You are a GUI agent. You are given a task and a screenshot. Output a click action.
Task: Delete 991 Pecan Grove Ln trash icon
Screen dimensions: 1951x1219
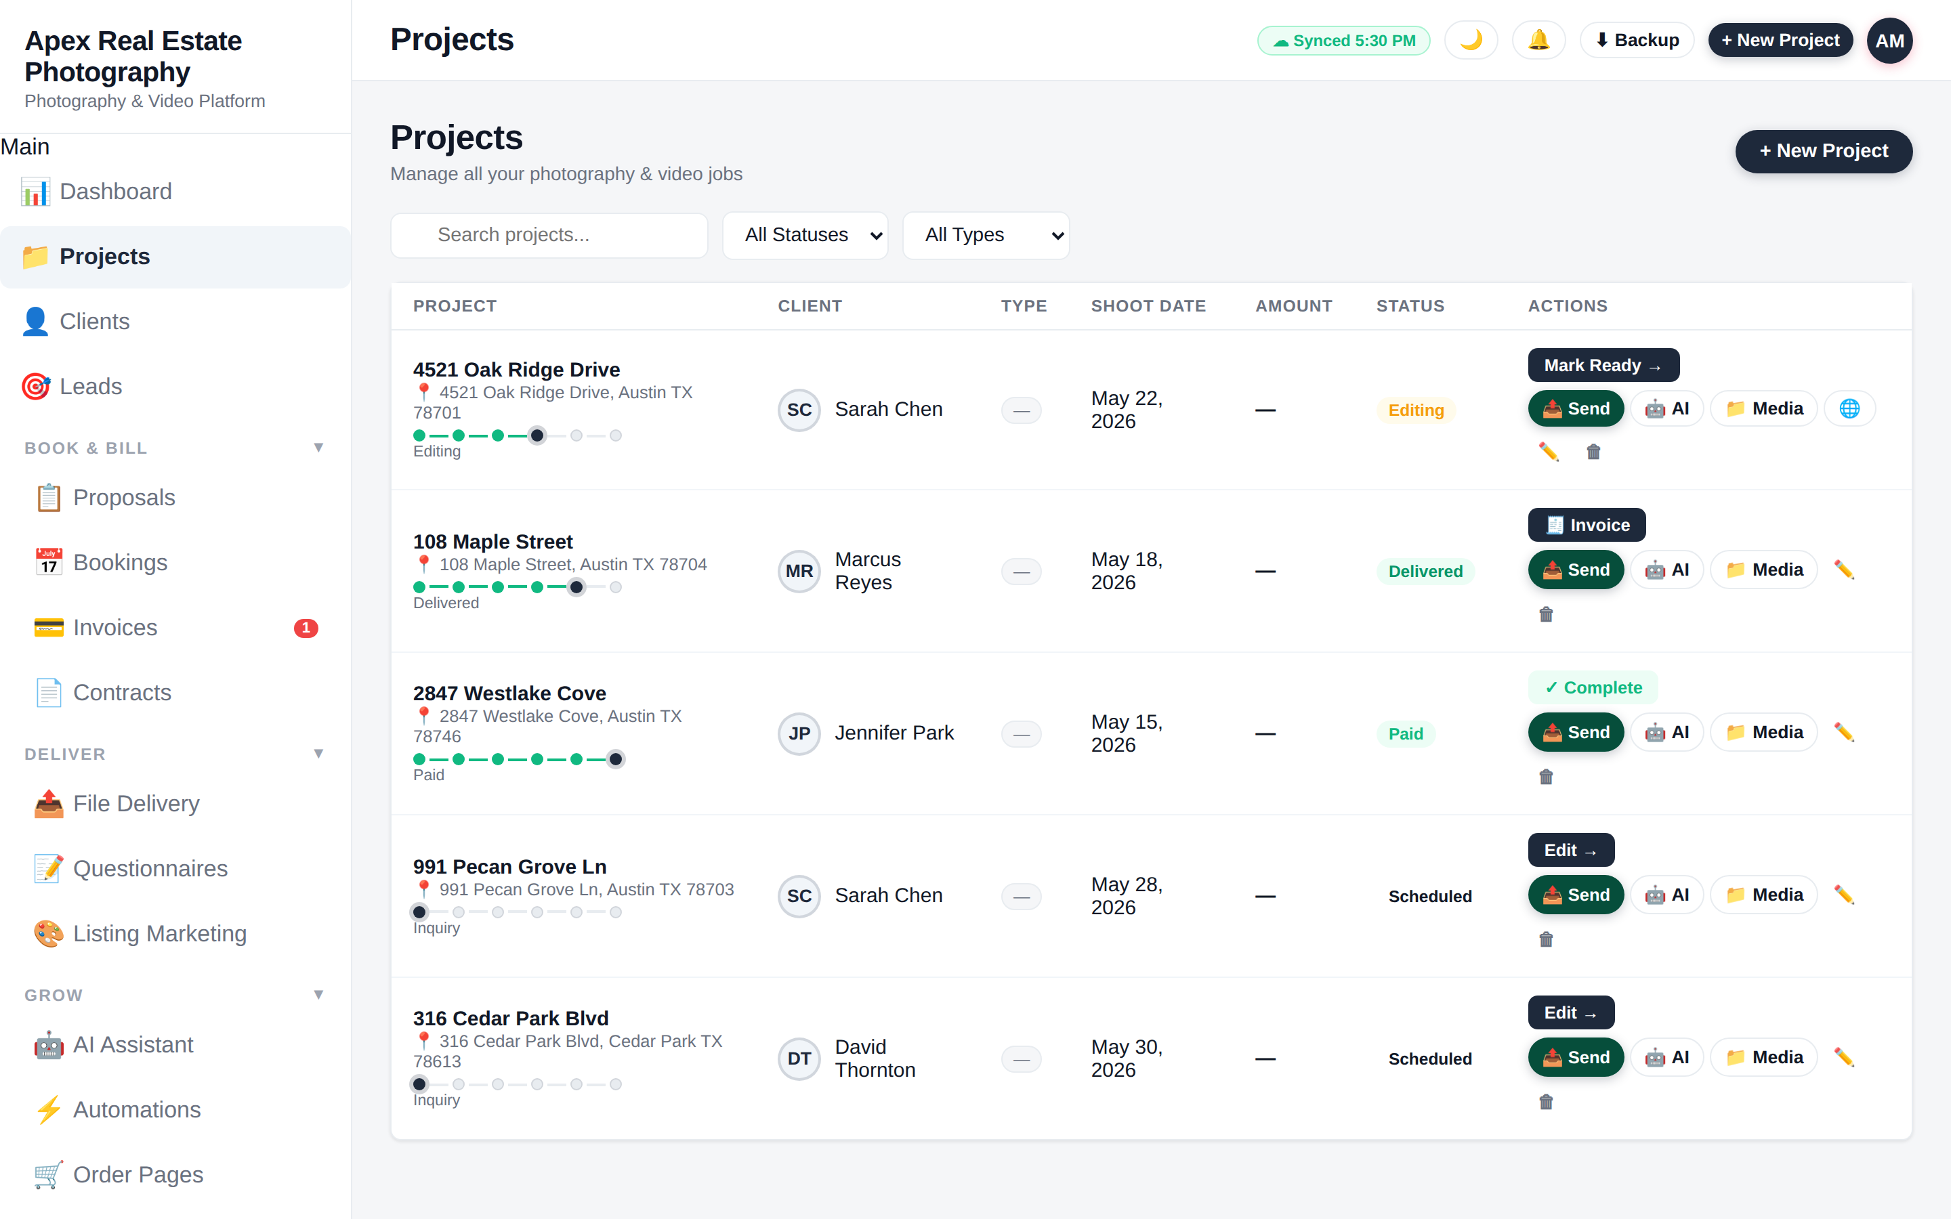tap(1545, 940)
